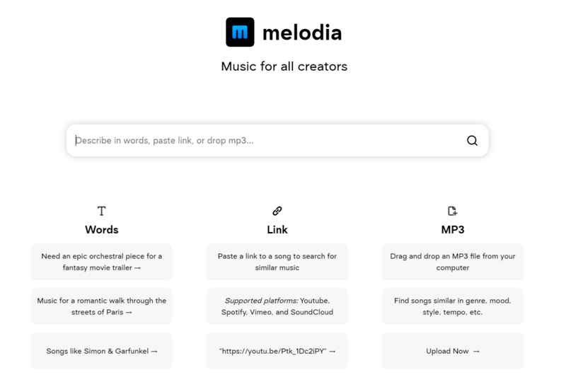Click the Words text icon

click(x=101, y=211)
